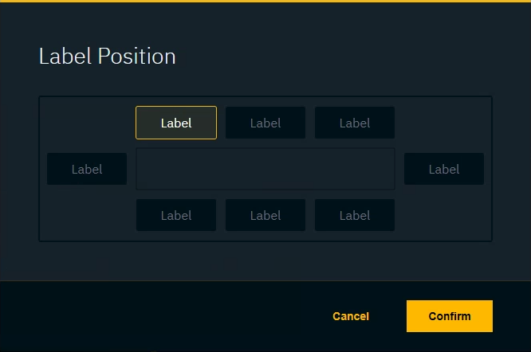This screenshot has height=352, width=531.
Task: Place label below field, left-aligned
Action: point(176,215)
